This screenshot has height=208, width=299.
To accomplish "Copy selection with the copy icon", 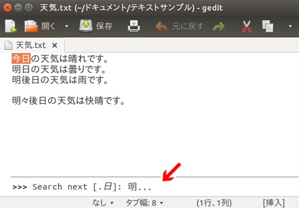I will pyautogui.click(x=268, y=26).
